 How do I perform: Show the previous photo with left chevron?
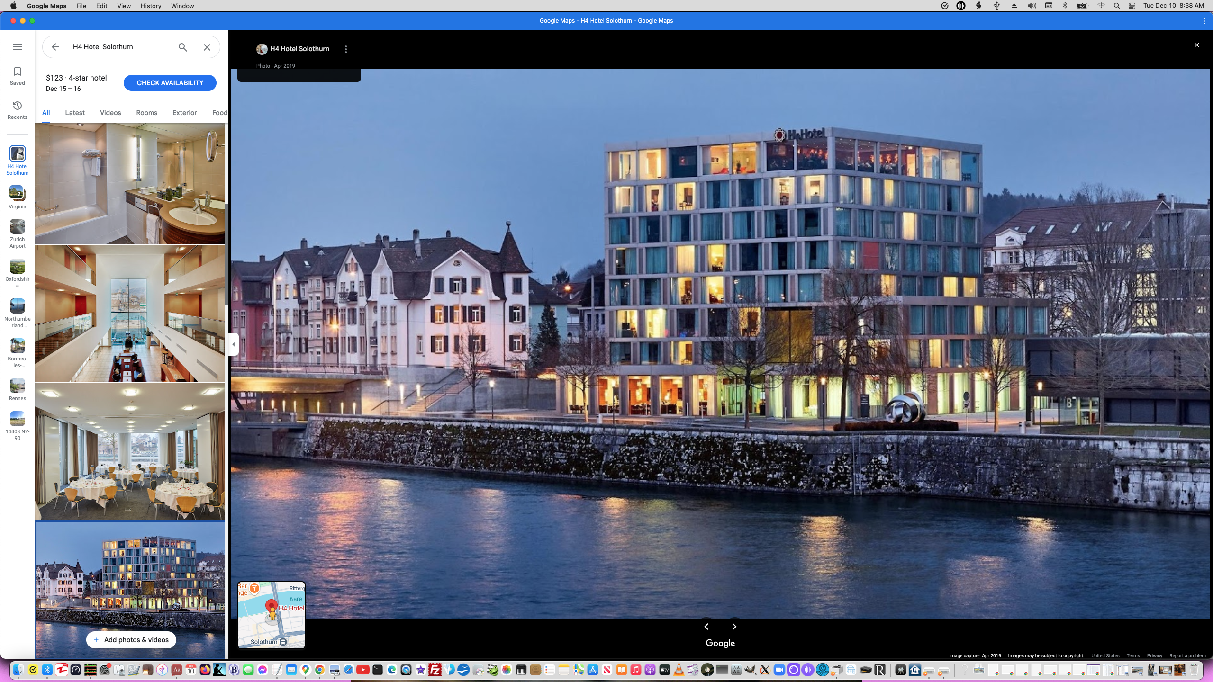706,627
